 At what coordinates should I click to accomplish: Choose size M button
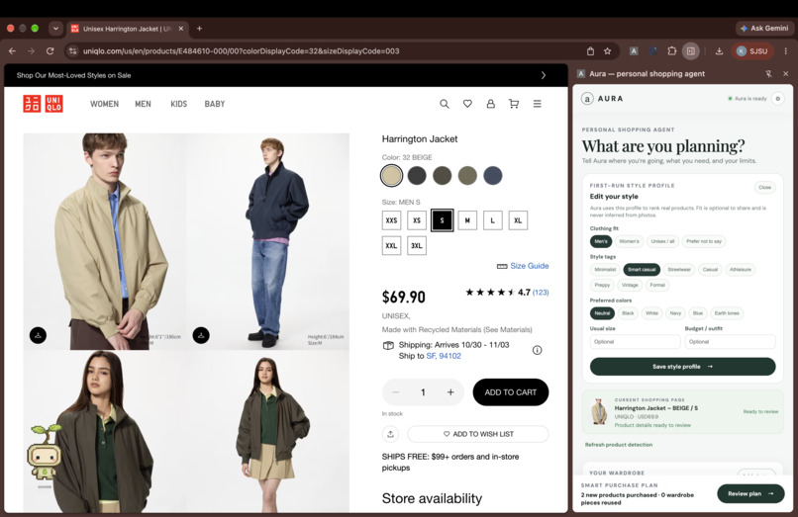(x=467, y=220)
